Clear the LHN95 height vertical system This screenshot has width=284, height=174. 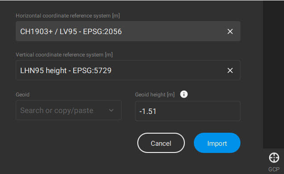pos(230,70)
